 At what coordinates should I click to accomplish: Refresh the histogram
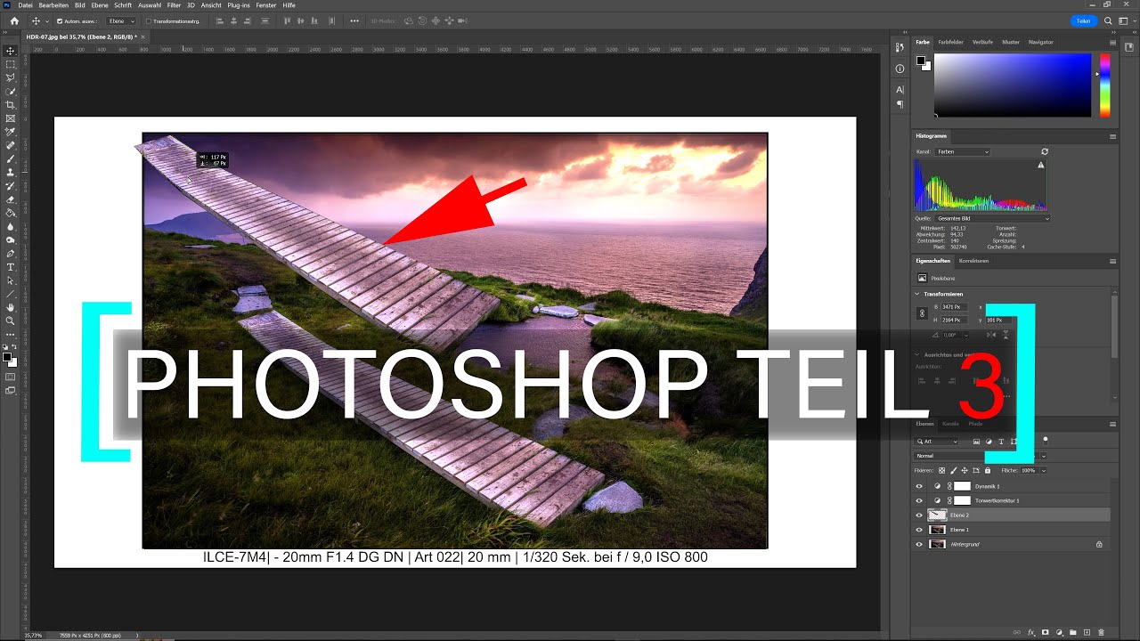coord(1045,152)
